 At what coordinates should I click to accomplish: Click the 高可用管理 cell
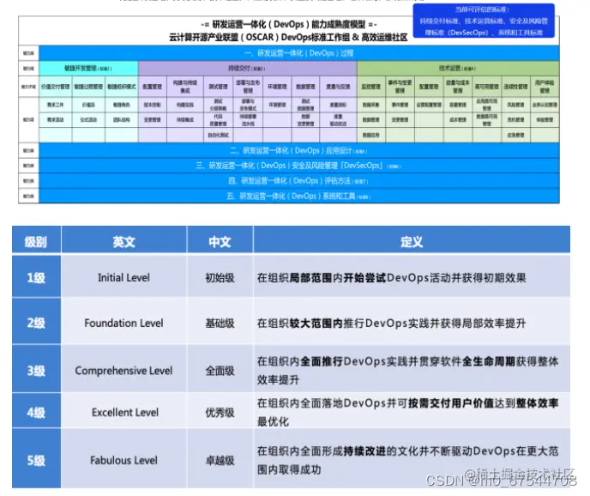pos(486,87)
